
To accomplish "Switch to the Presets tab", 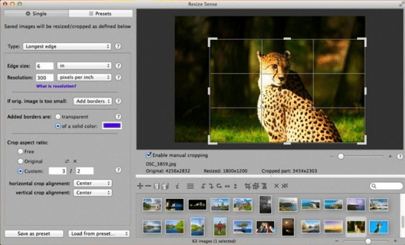I will tap(100, 12).
